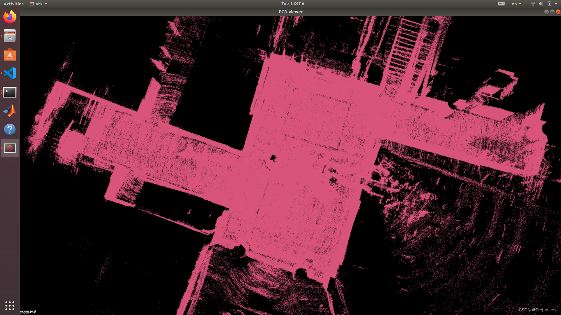
Task: Select the running vtk viewer dock icon
Action: pos(10,148)
